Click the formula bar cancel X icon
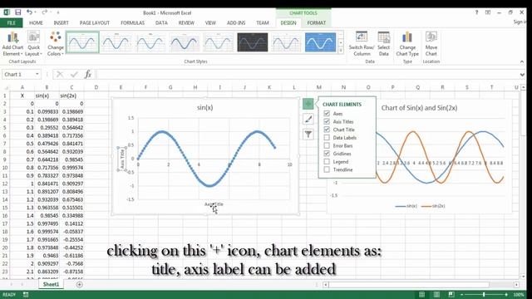The height and width of the screenshot is (299, 532). coord(60,74)
